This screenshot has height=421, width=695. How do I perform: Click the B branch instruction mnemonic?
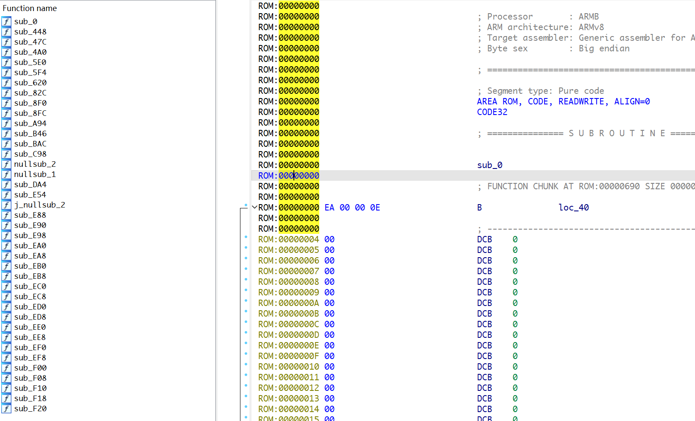click(479, 208)
